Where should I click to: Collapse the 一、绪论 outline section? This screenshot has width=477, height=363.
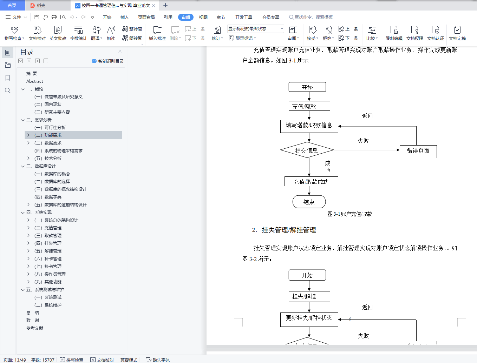point(23,89)
